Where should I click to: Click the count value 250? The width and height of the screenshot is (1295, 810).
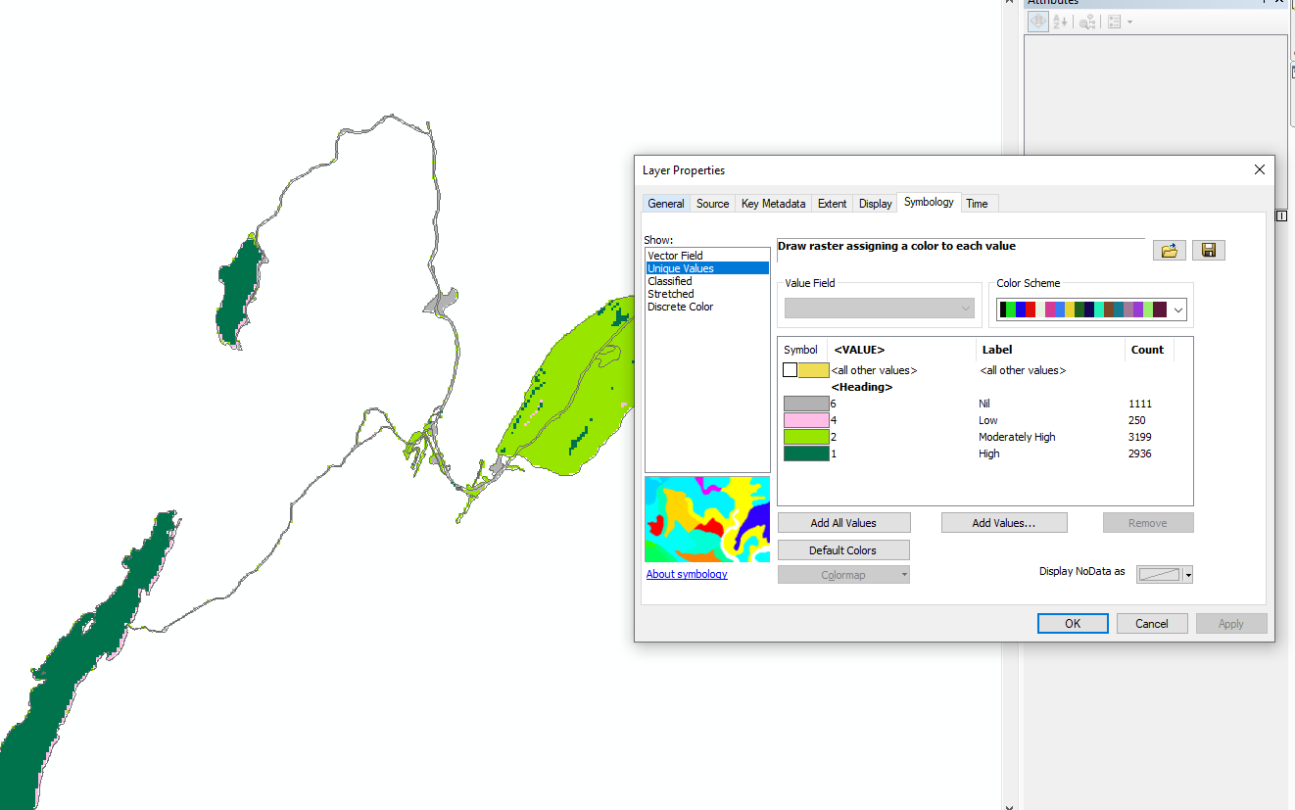(1137, 420)
